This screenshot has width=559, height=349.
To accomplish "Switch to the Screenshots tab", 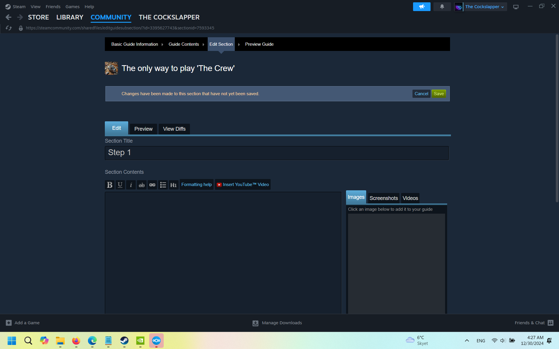I will tap(384, 198).
